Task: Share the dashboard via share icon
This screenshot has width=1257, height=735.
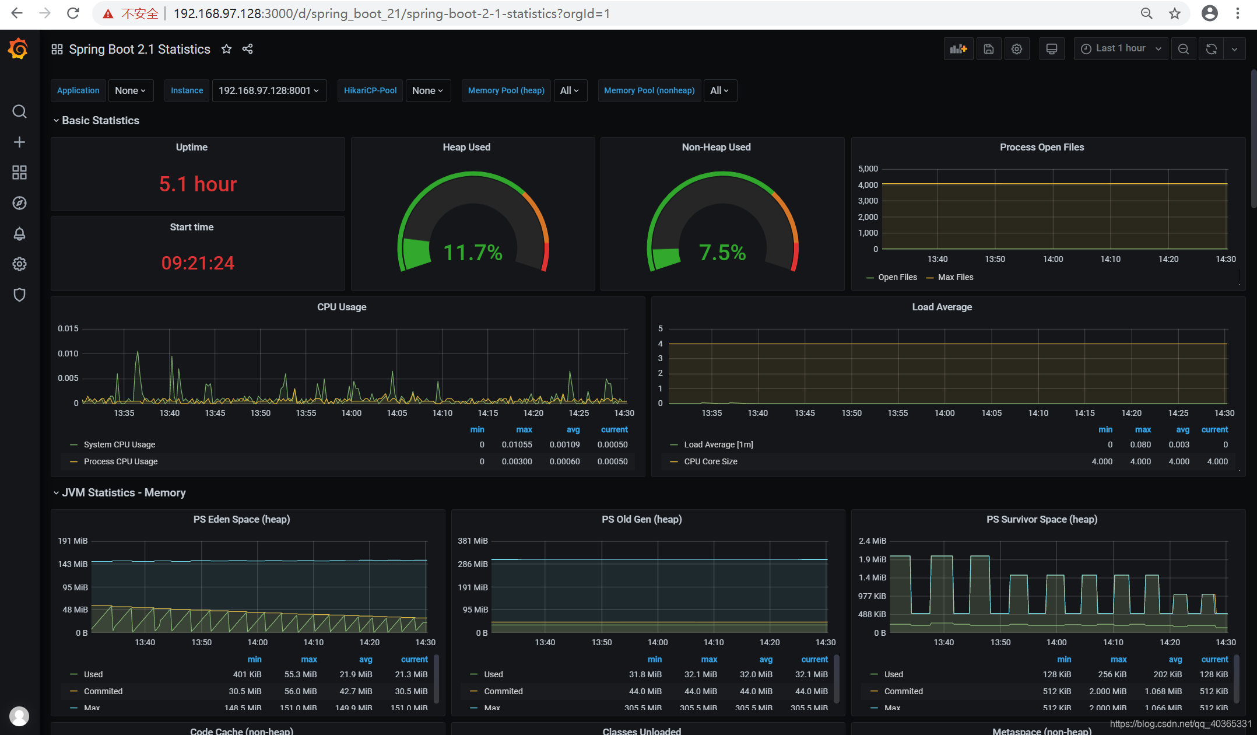Action: pos(248,49)
